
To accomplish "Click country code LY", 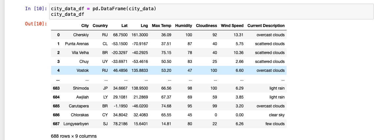I will 106,97.
